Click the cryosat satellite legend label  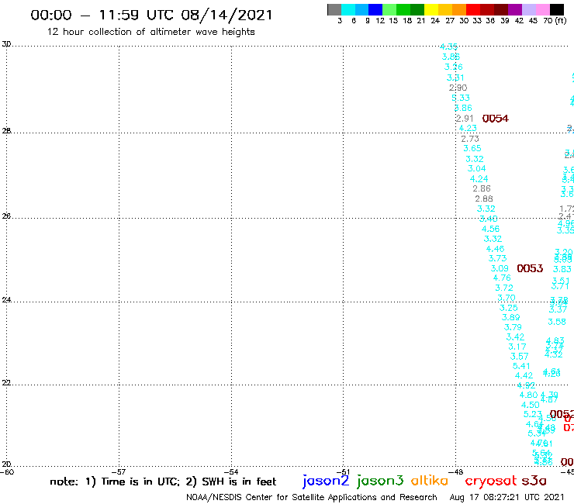click(x=490, y=482)
